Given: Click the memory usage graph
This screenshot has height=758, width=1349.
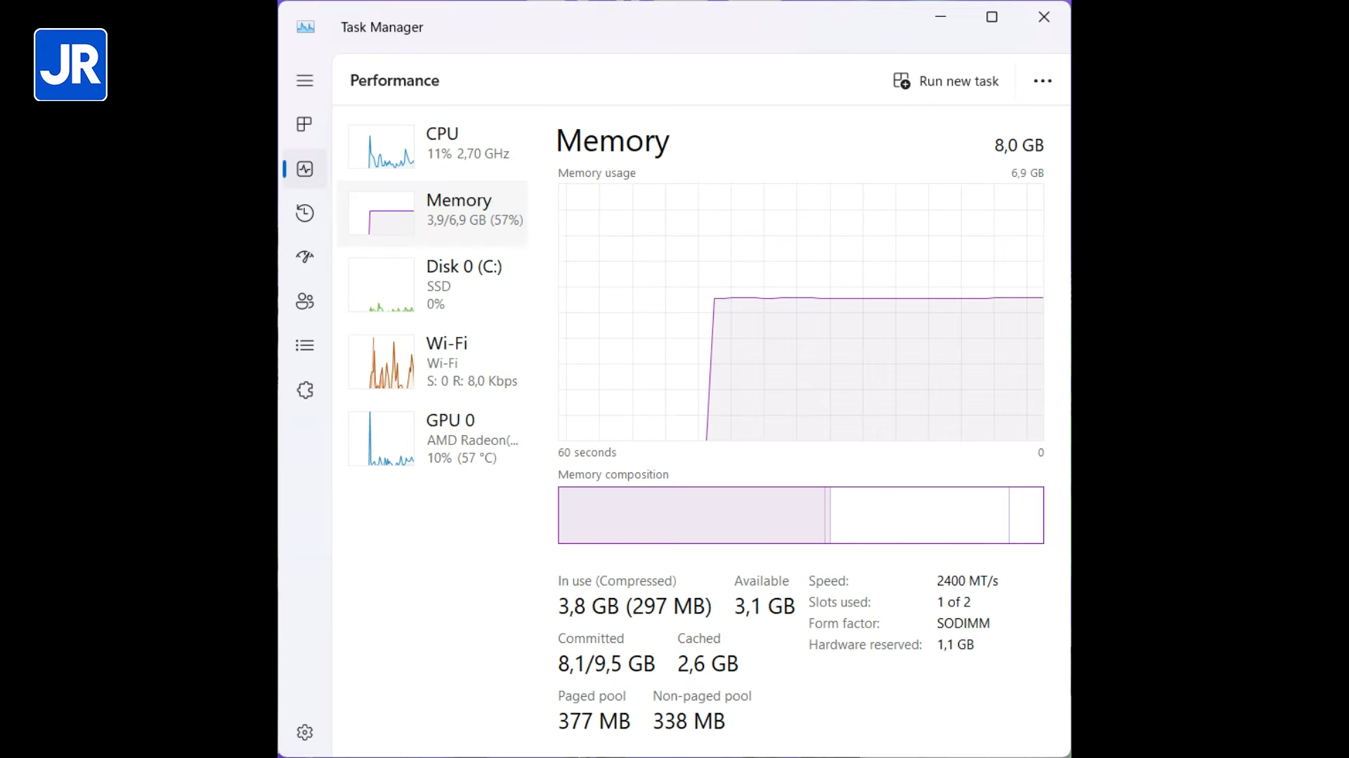Looking at the screenshot, I should (x=800, y=312).
